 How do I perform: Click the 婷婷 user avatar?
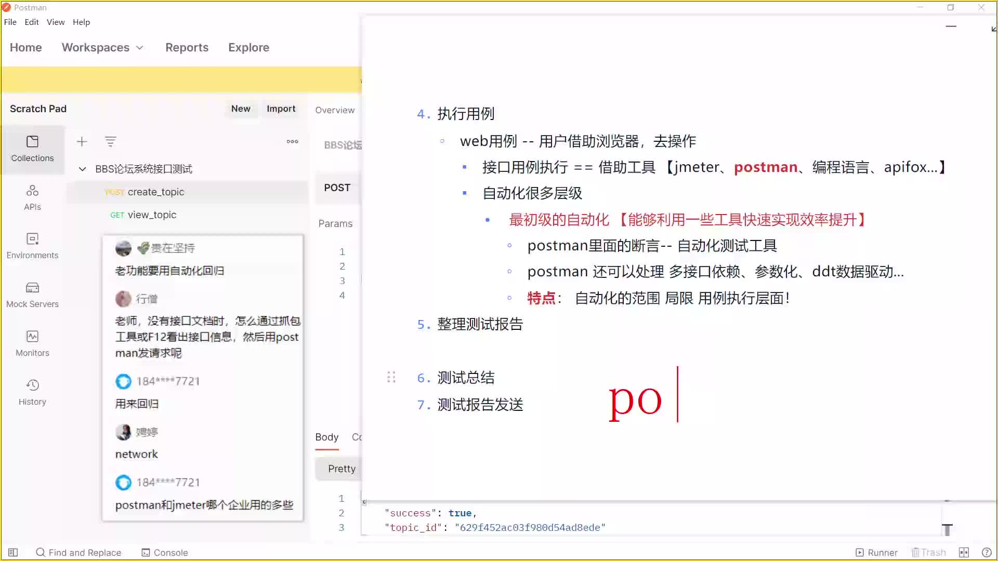tap(123, 432)
